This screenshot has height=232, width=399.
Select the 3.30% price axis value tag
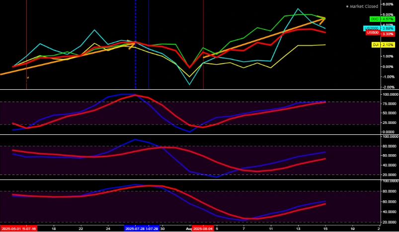388,34
